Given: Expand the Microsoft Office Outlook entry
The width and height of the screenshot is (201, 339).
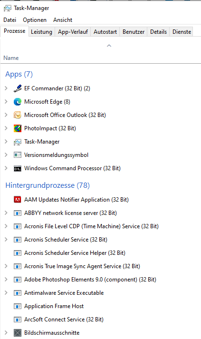Looking at the screenshot, I should click(x=6, y=115).
